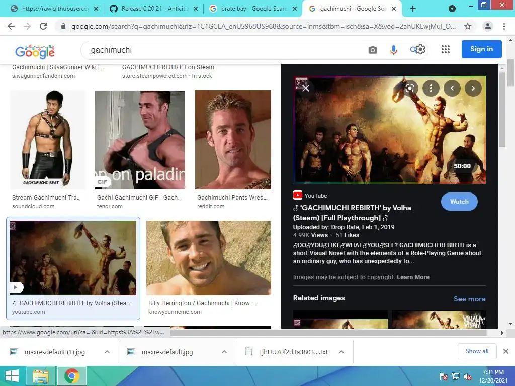Open the soundcloud.com Stream Gachimuchi thumbnail
The image size is (515, 386).
point(48,140)
